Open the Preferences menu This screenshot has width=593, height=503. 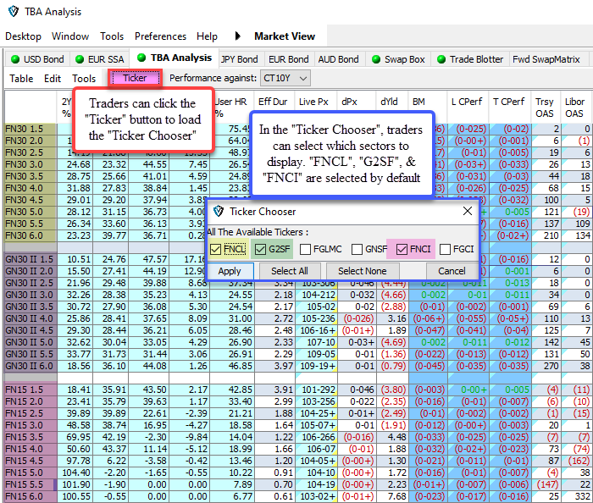160,36
